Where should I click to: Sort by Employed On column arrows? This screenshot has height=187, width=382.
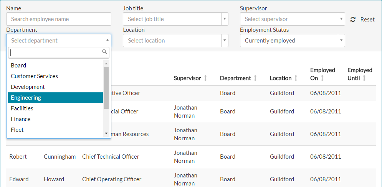click(322, 78)
